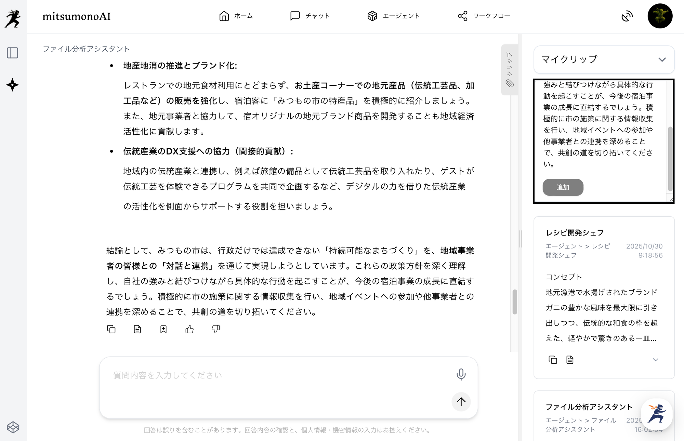Viewport: 684px width, 441px height.
Task: Click the satellite broadcast icon in the header
Action: 627,16
